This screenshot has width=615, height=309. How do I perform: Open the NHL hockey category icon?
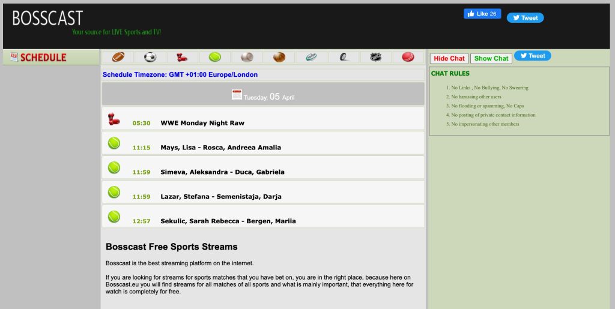376,57
